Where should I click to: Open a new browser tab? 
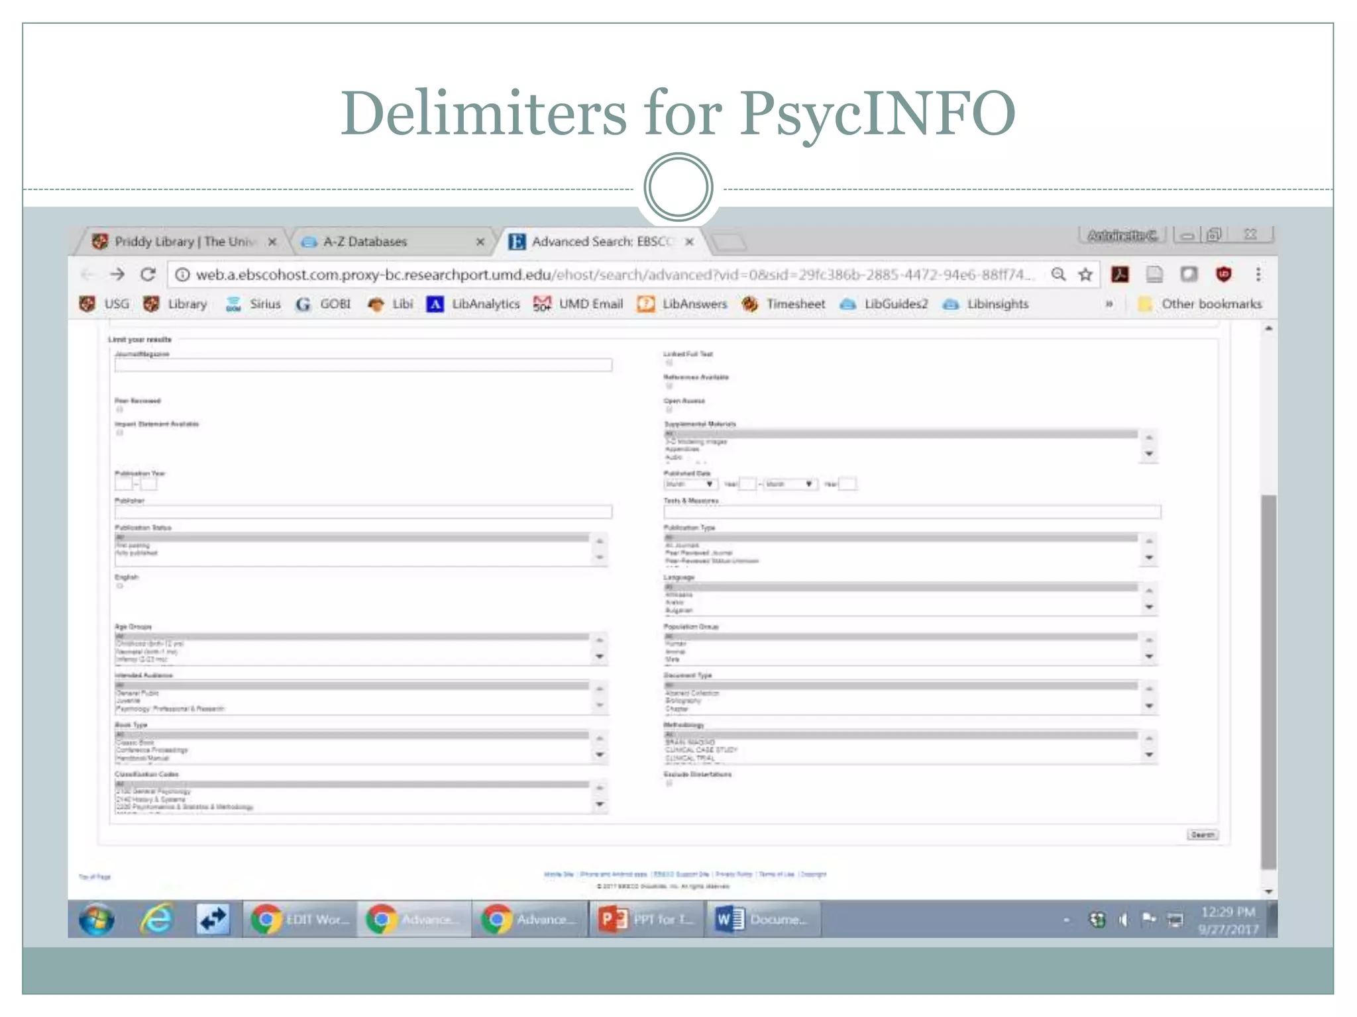[x=729, y=242]
